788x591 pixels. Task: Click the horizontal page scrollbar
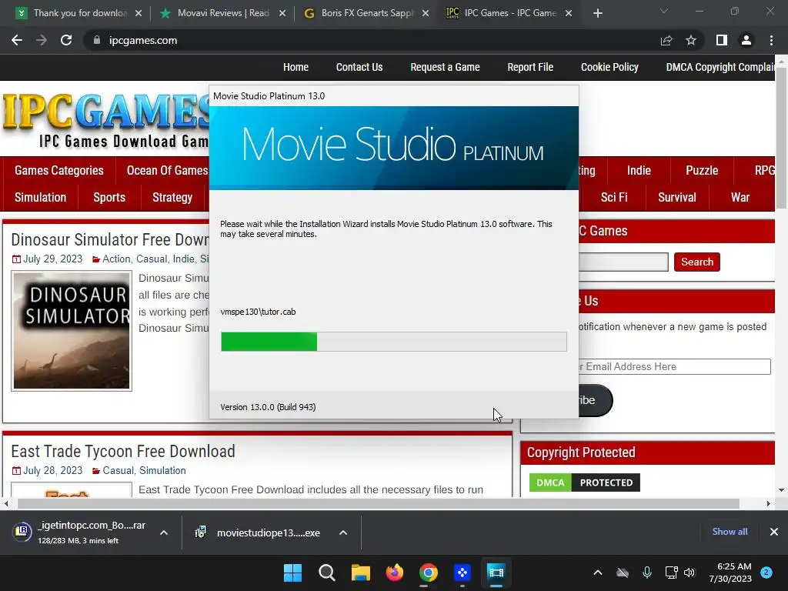click(378, 503)
